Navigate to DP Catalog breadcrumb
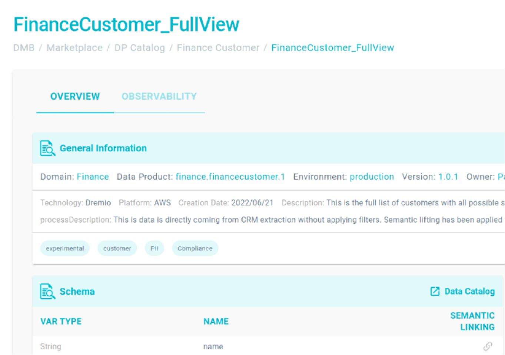 click(x=140, y=48)
